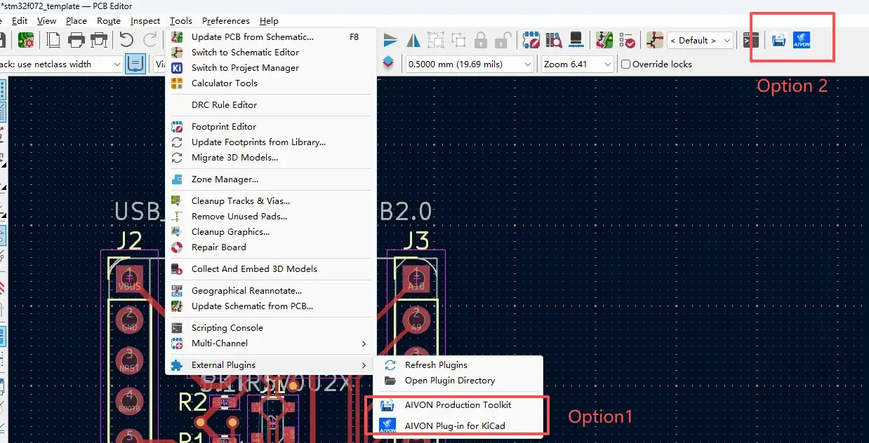Image resolution: width=869 pixels, height=443 pixels.
Task: Open the Place menu
Action: tap(77, 20)
